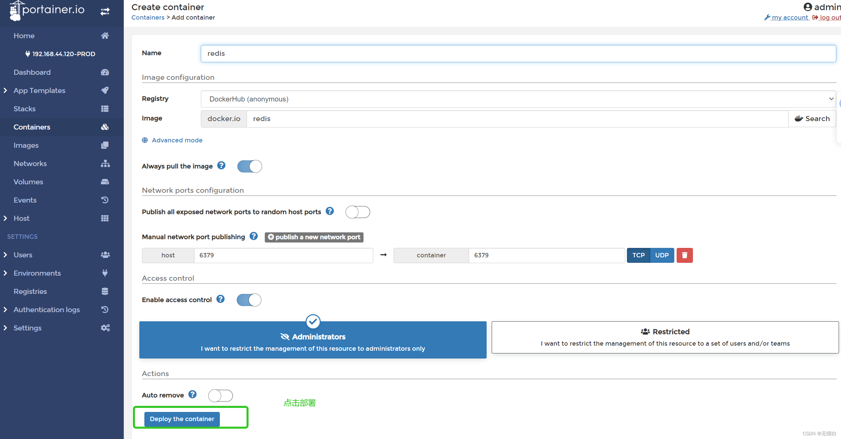Open the Events sidebar item
Viewport: 841px width, 439px height.
(x=62, y=200)
